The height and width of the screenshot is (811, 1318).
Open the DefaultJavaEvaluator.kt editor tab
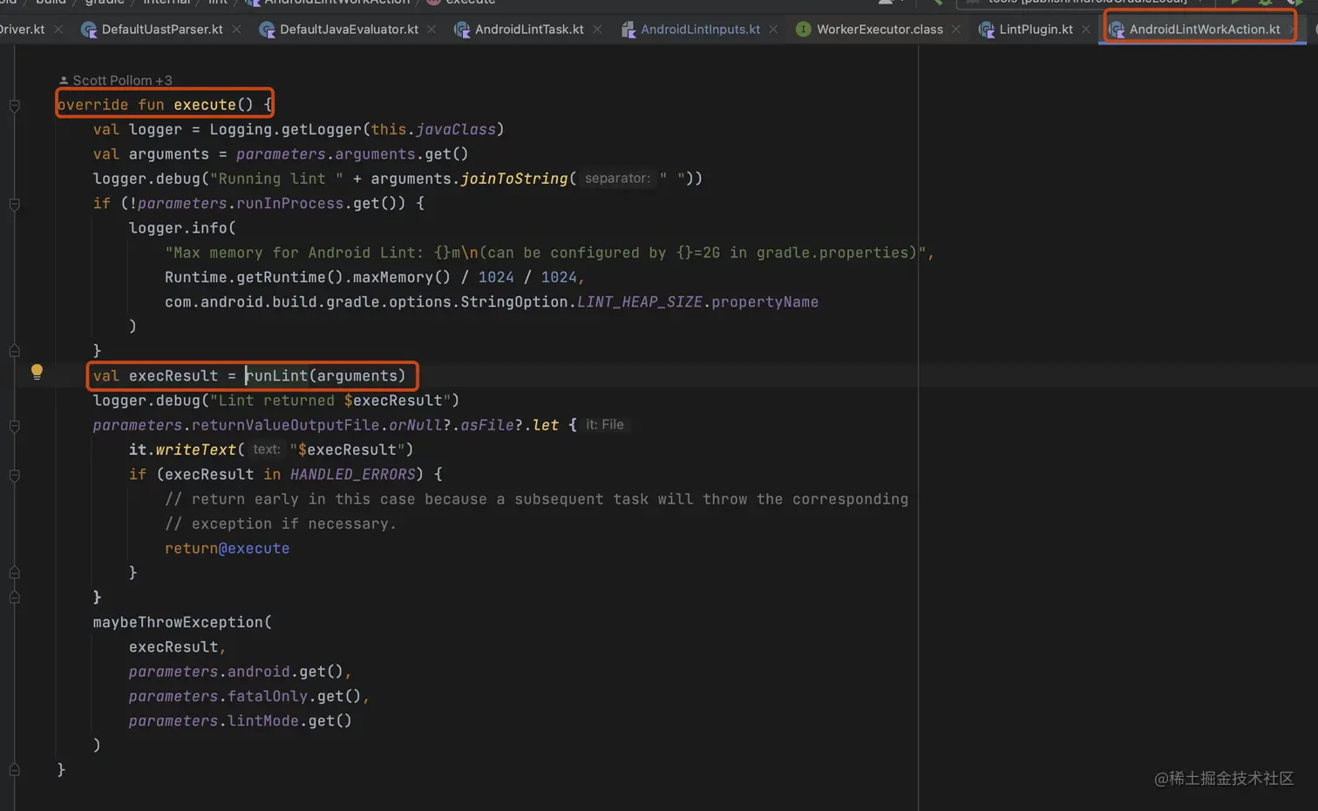349,30
